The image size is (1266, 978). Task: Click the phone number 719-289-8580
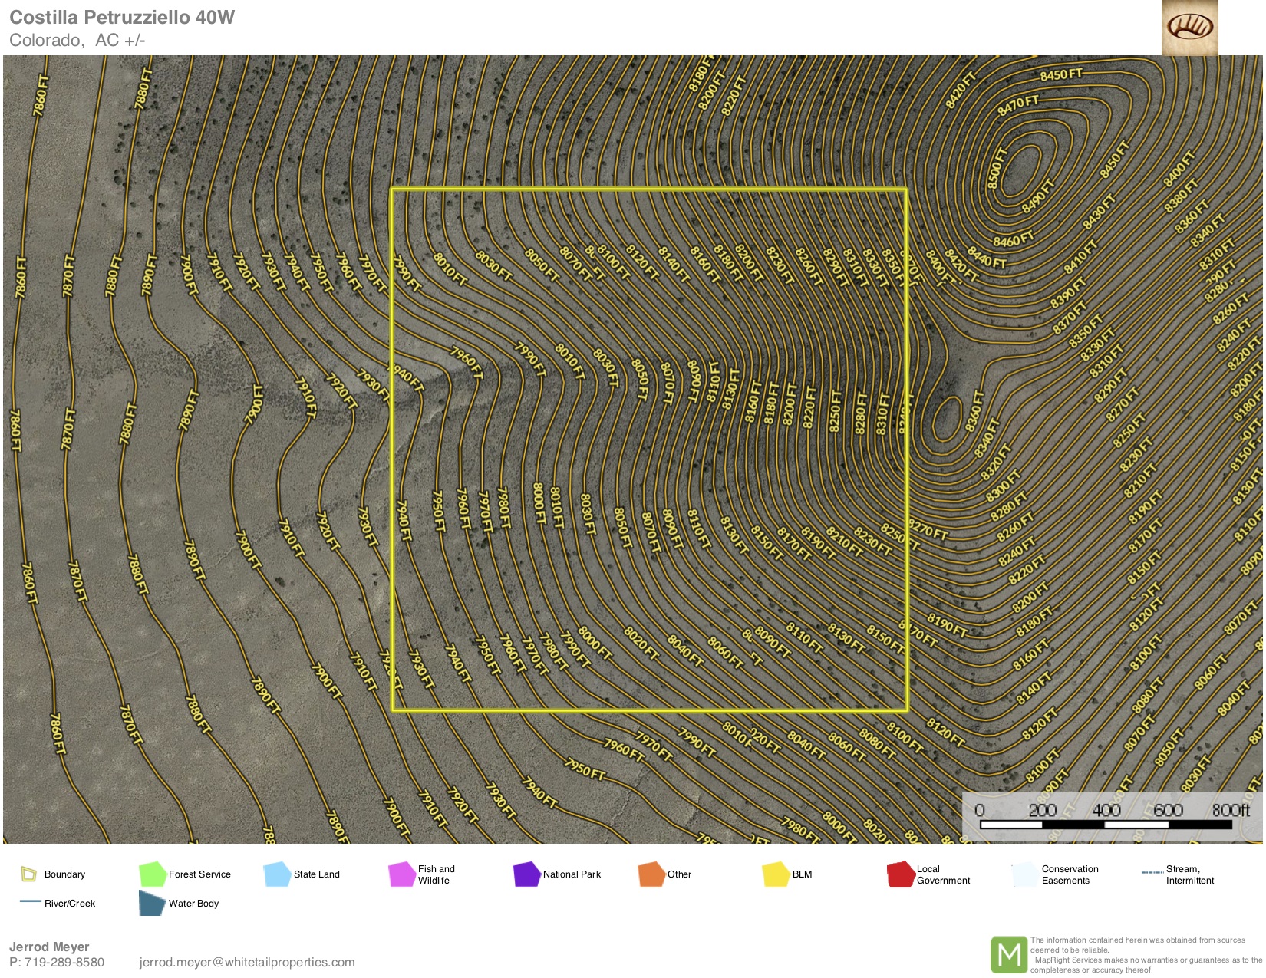pyautogui.click(x=64, y=962)
